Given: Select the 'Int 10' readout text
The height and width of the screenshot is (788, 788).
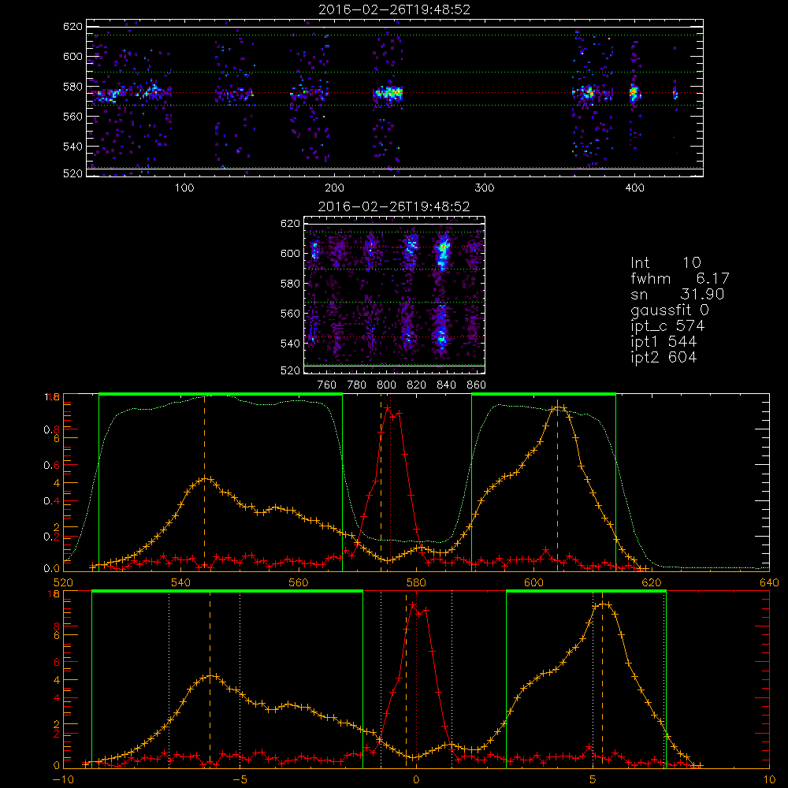Looking at the screenshot, I should coord(666,262).
